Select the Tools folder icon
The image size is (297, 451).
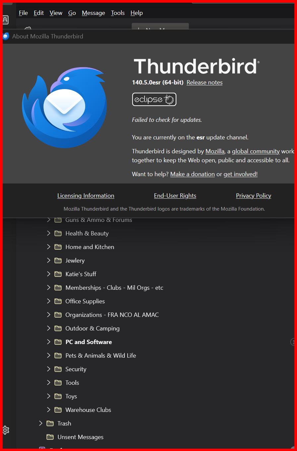point(58,383)
